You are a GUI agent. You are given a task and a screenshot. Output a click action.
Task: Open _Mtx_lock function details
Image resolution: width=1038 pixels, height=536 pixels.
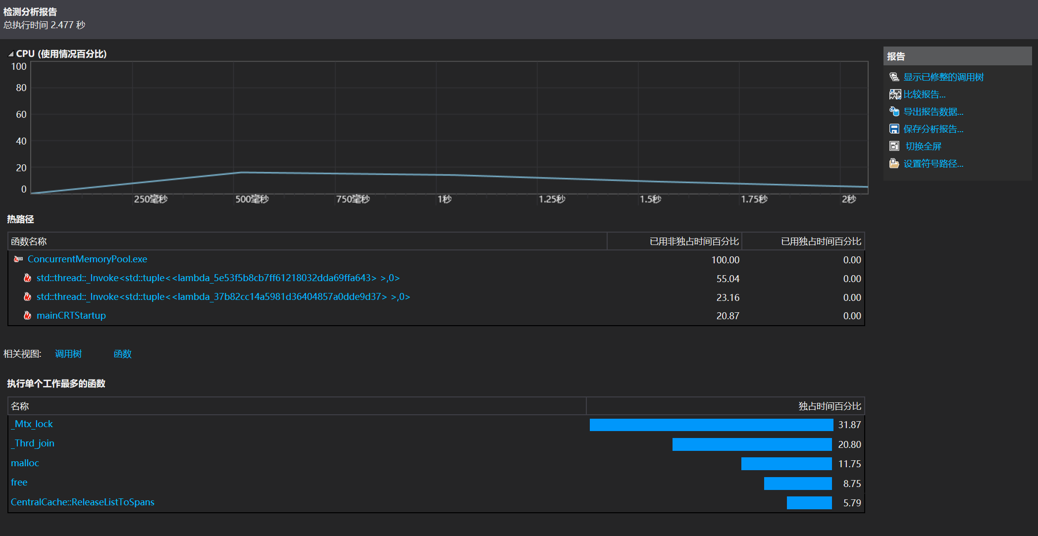tap(32, 424)
